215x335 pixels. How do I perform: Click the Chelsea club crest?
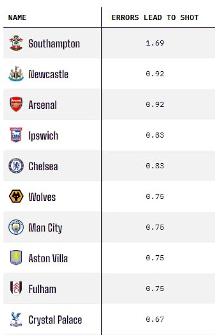point(16,166)
